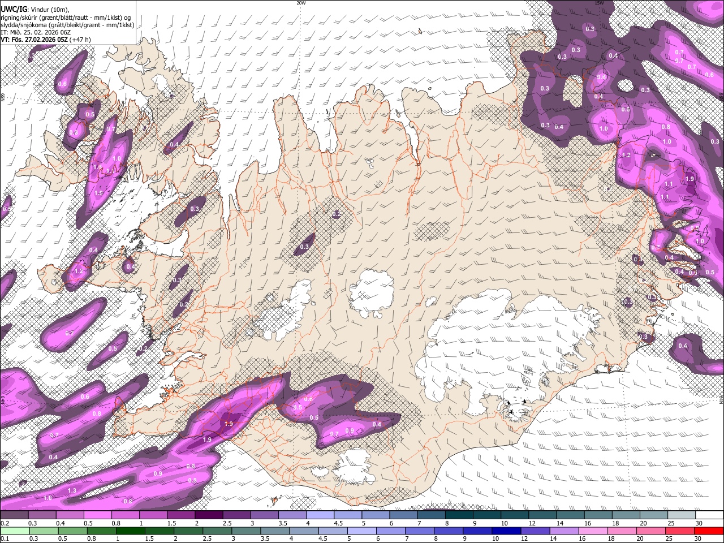Image resolution: width=724 pixels, height=543 pixels.
Task: Pick snow scale swatch between 6 and 7
Action: pyautogui.click(x=403, y=515)
